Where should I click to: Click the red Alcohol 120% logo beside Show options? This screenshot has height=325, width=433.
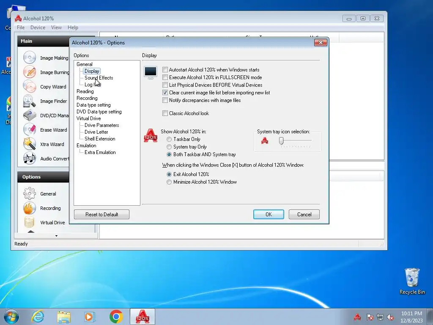[151, 135]
